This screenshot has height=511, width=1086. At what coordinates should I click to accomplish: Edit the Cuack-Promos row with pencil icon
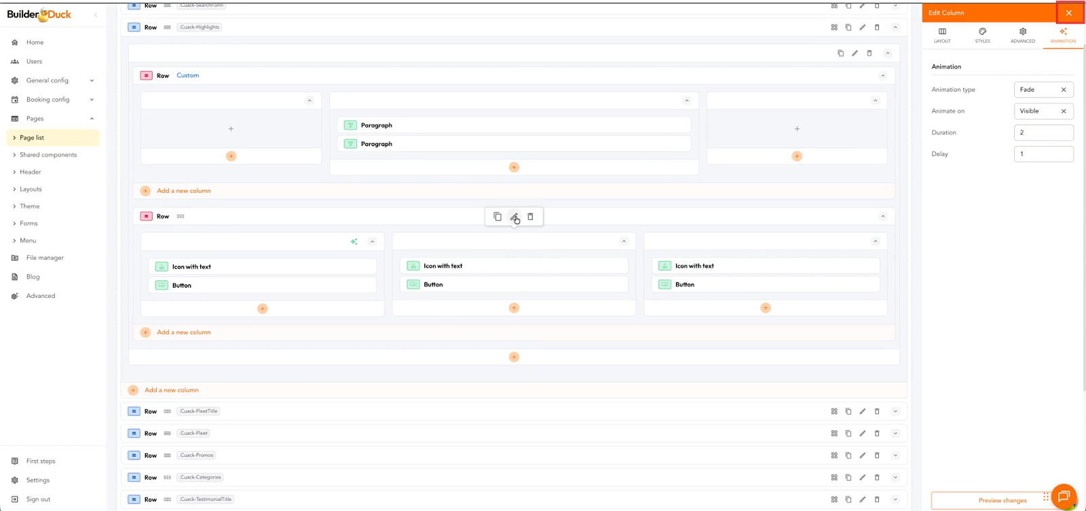(863, 455)
